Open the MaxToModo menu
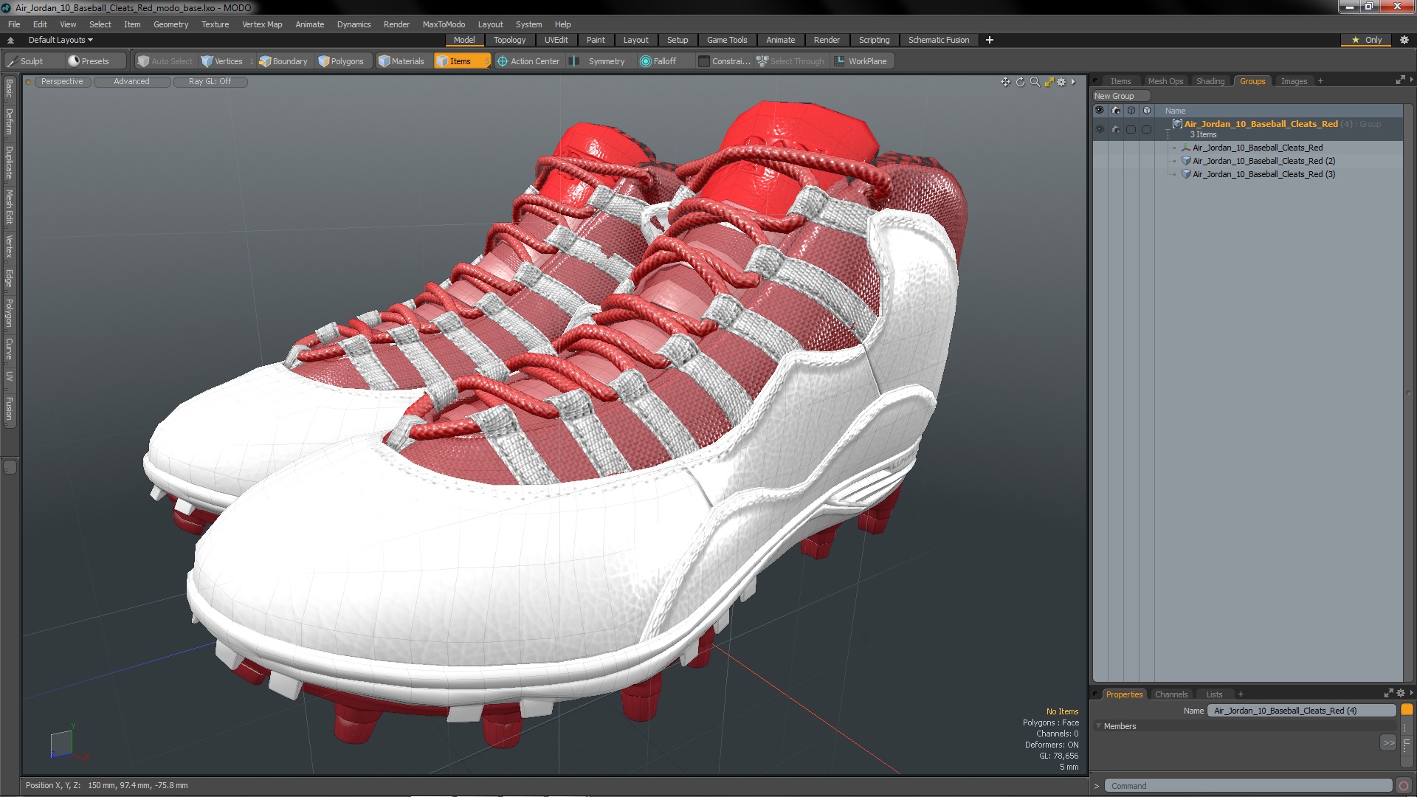1417x797 pixels. (444, 24)
